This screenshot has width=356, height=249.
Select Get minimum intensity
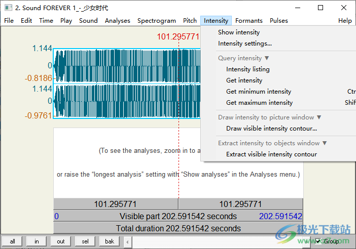click(259, 92)
